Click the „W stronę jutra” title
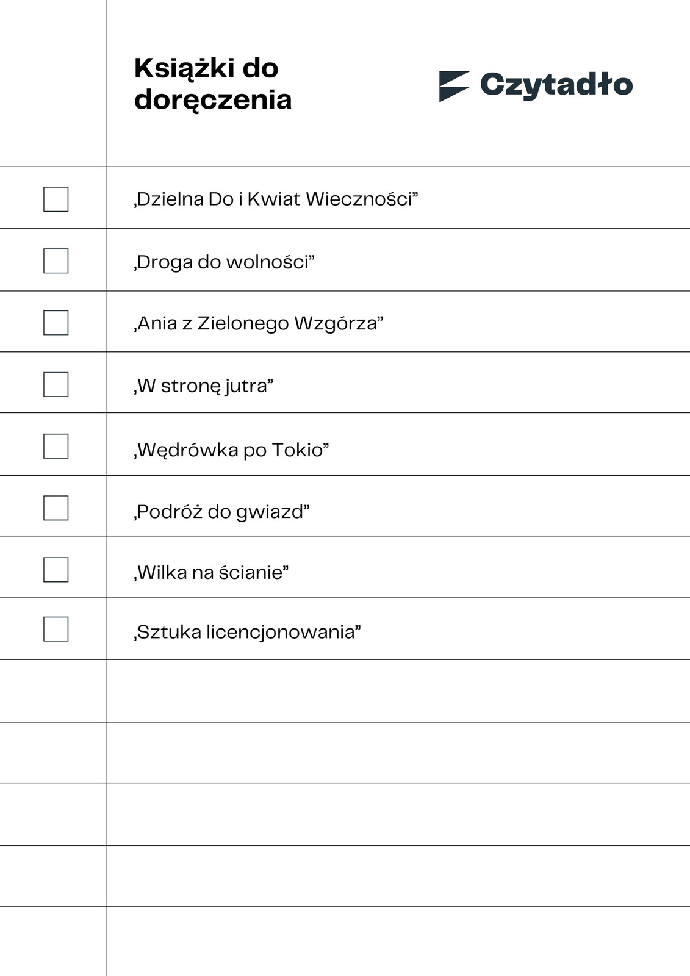This screenshot has width=690, height=976. 203,386
